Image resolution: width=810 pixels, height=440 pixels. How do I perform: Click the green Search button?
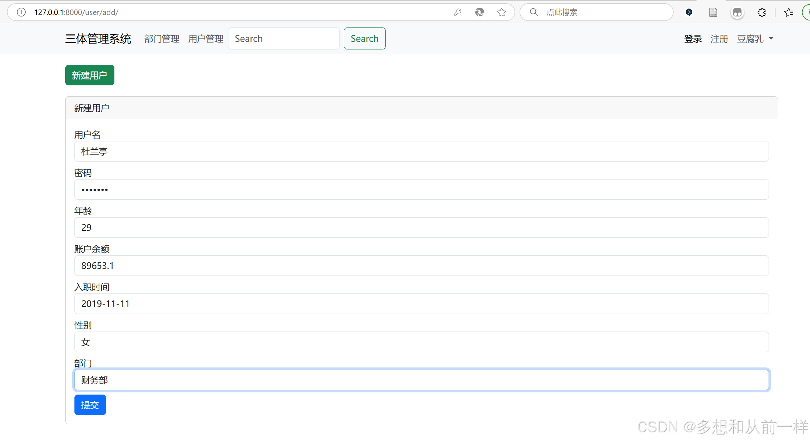pos(364,38)
